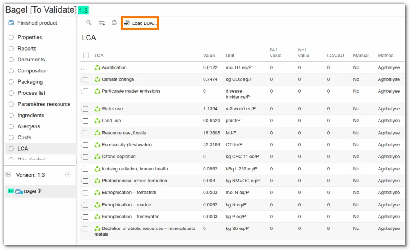Click the Method column header
The image size is (411, 251).
386,56
